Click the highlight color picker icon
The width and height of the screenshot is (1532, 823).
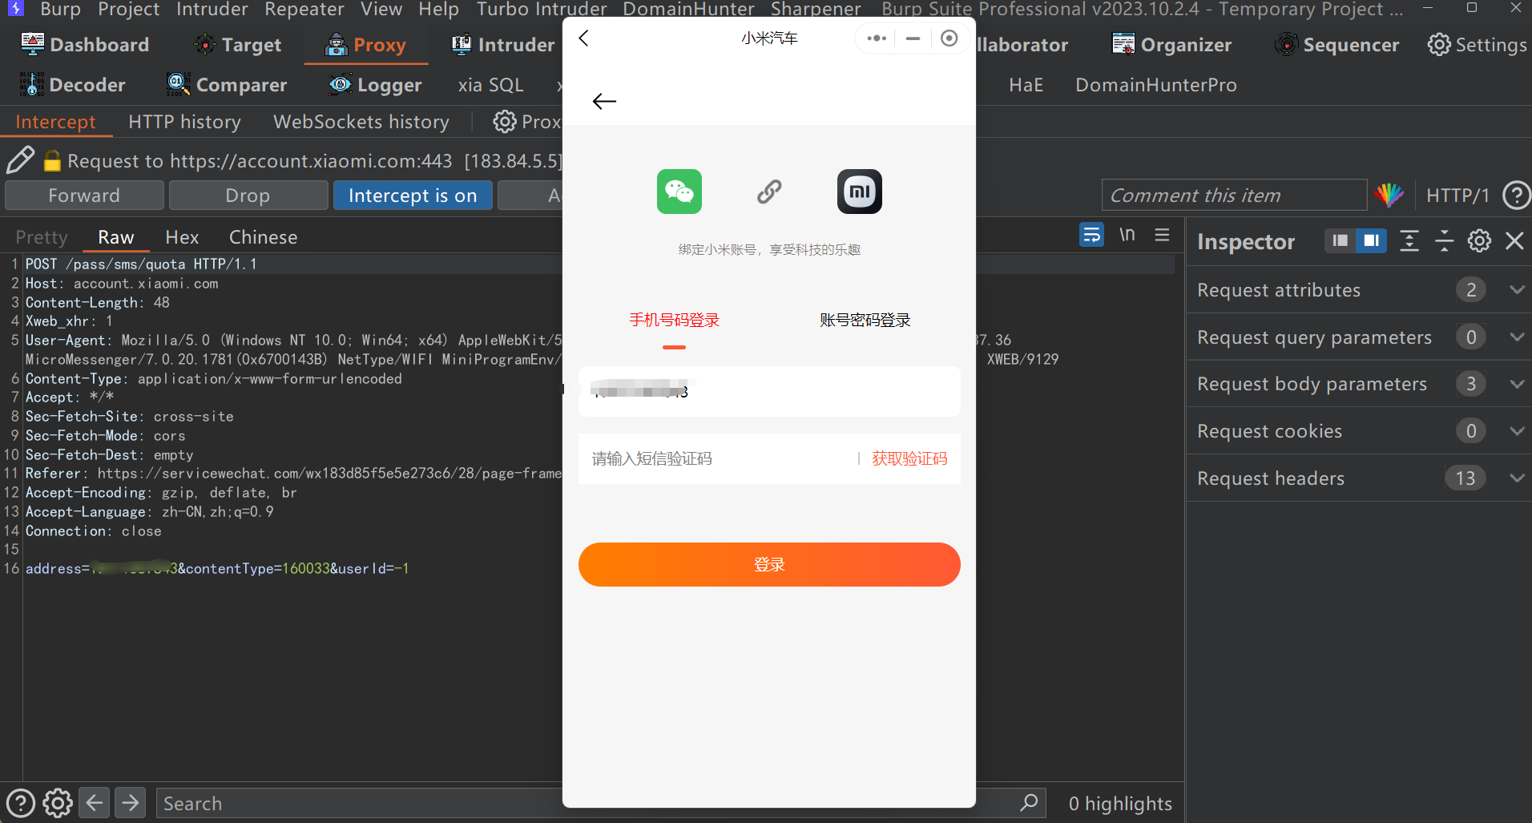(1389, 195)
